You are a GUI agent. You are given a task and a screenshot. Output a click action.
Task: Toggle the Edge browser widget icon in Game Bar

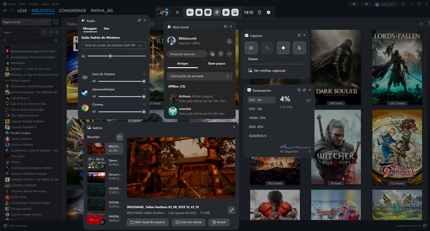tap(217, 12)
